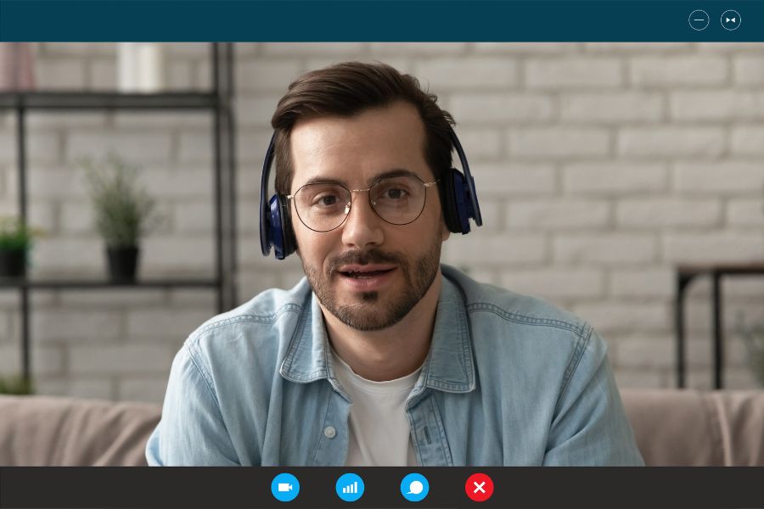Minimize the video call window
Screen dimensions: 764x509
699,20
